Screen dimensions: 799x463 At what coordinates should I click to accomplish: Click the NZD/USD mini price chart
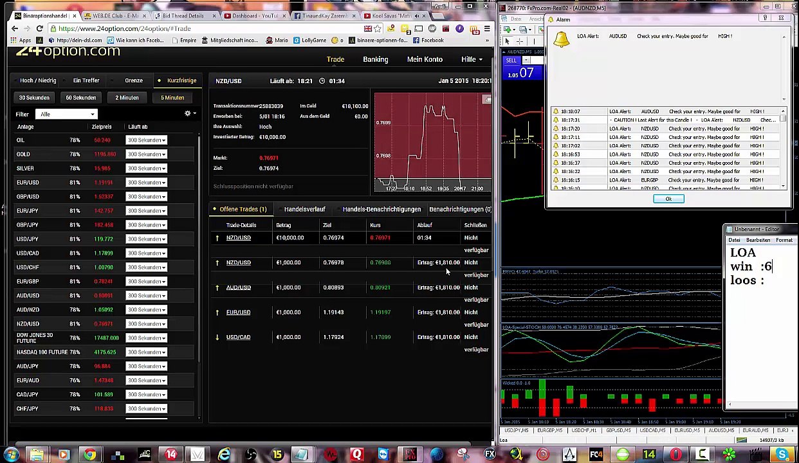[432, 143]
